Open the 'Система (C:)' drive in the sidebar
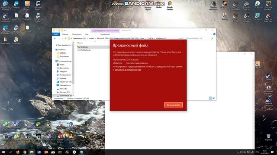Image resolution: width=277 pixels, height=155 pixels. coord(63,92)
